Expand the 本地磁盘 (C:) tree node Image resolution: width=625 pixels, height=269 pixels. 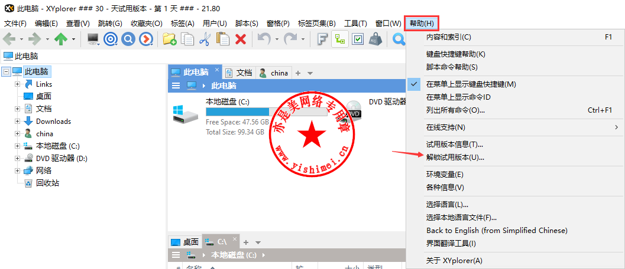click(x=17, y=146)
